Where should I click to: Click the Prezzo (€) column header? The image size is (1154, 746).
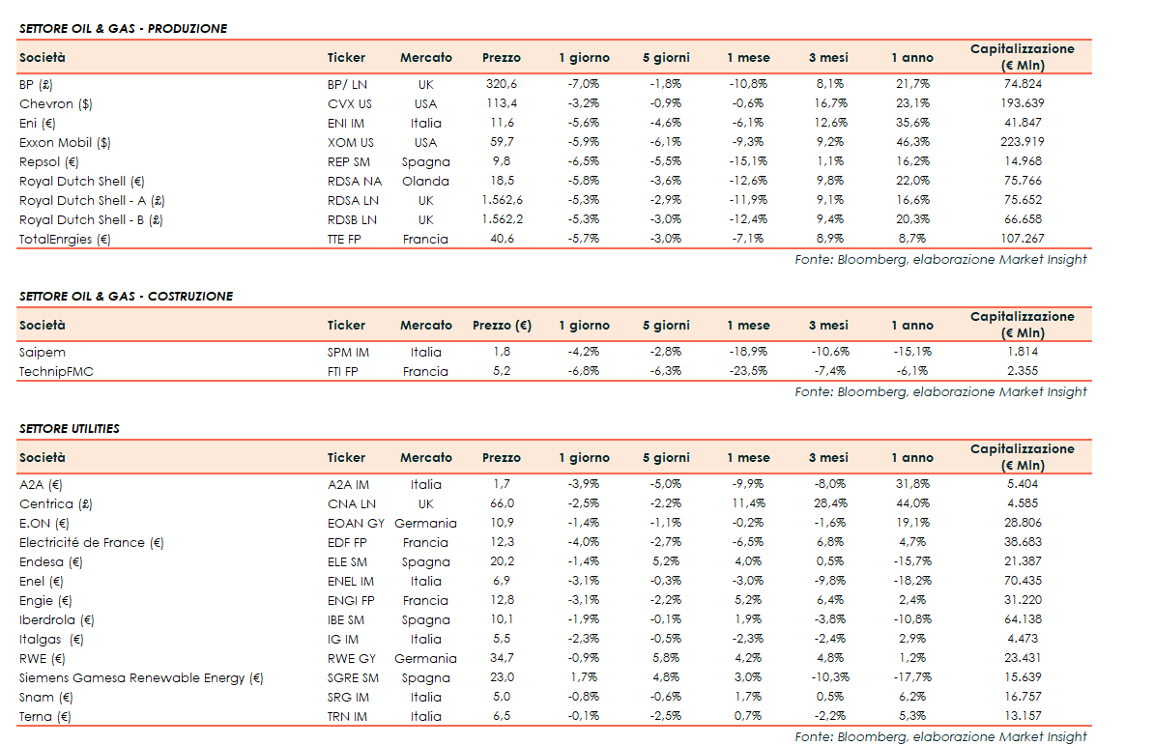[x=502, y=326]
